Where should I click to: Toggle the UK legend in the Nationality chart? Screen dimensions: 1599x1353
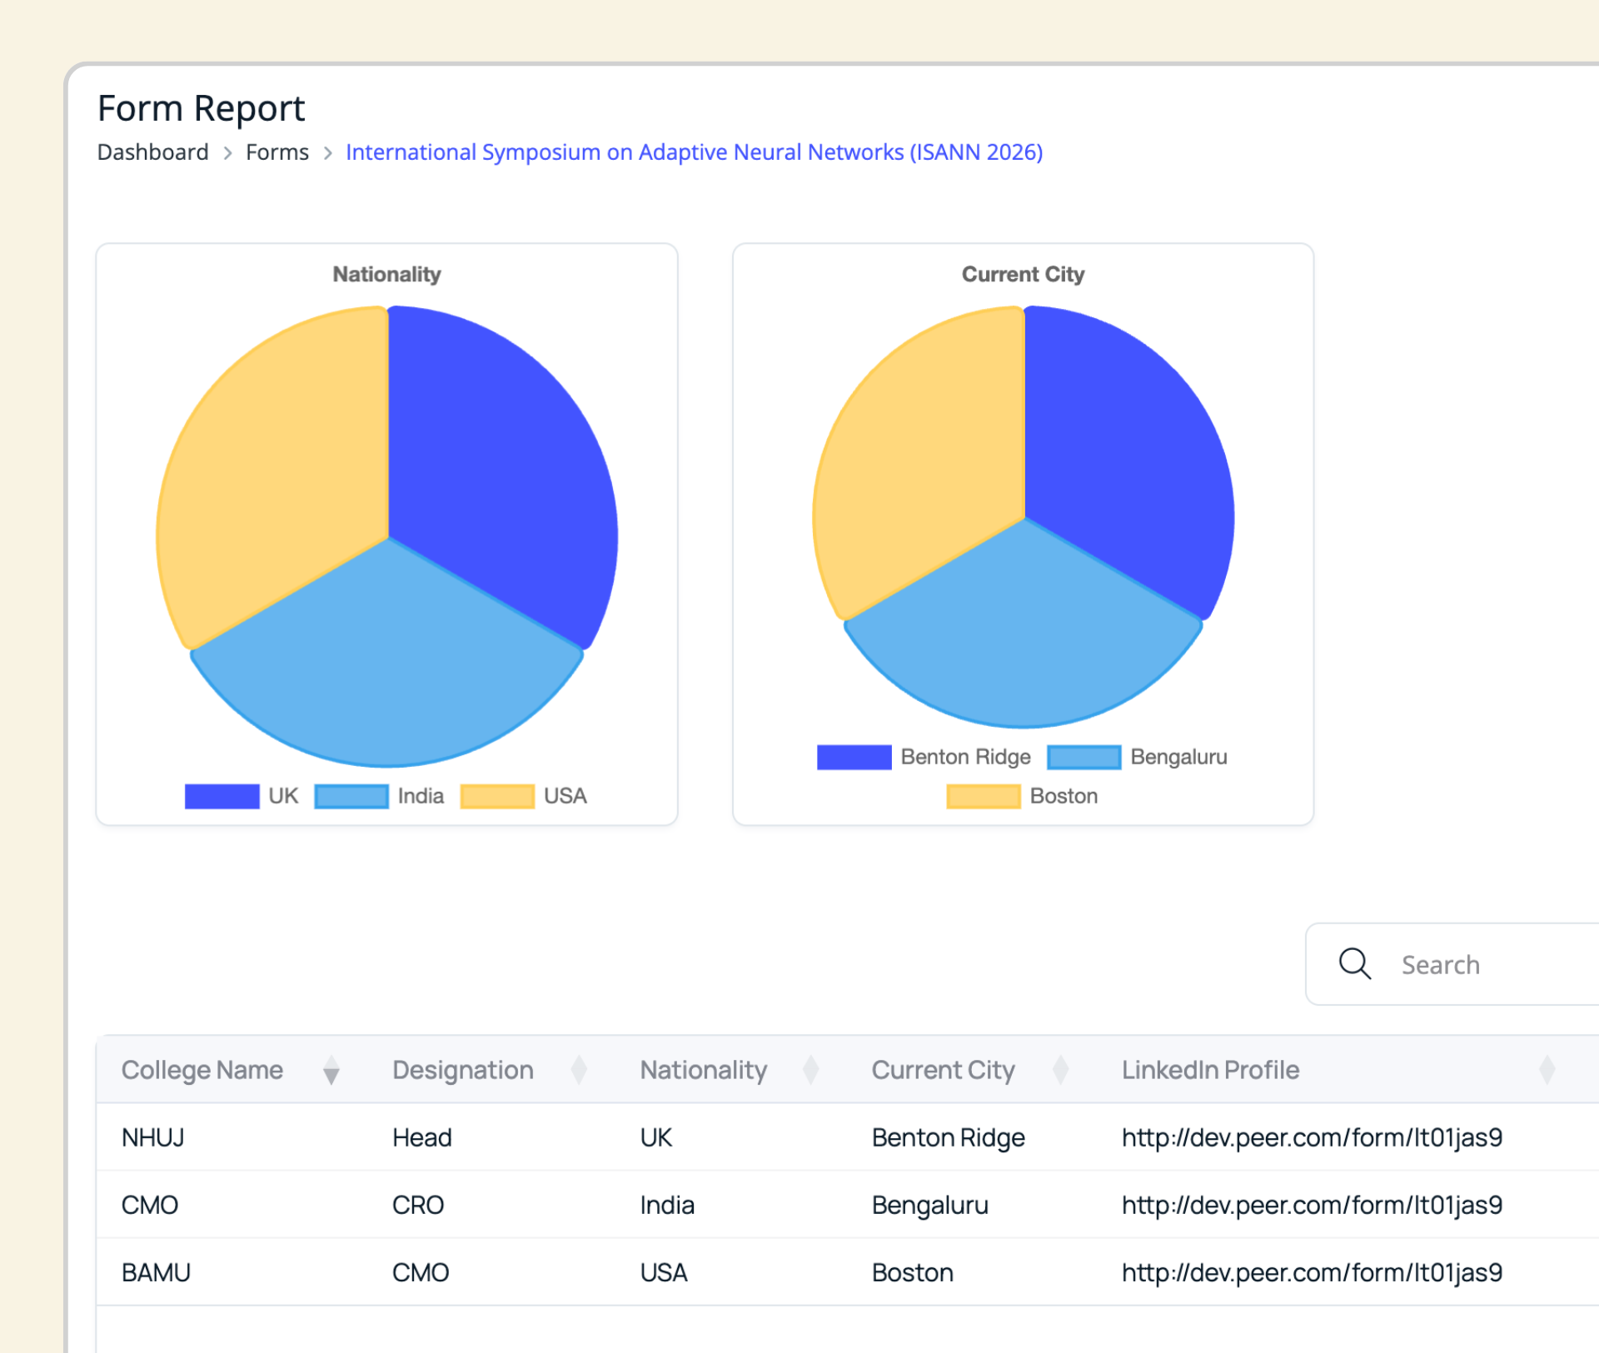tap(222, 796)
